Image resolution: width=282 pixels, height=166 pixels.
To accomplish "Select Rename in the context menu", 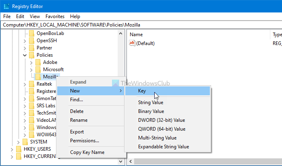I will [x=91, y=120].
